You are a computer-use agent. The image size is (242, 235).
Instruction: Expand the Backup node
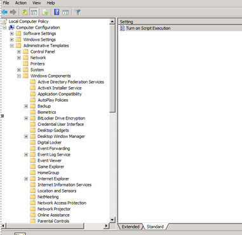tap(26, 106)
